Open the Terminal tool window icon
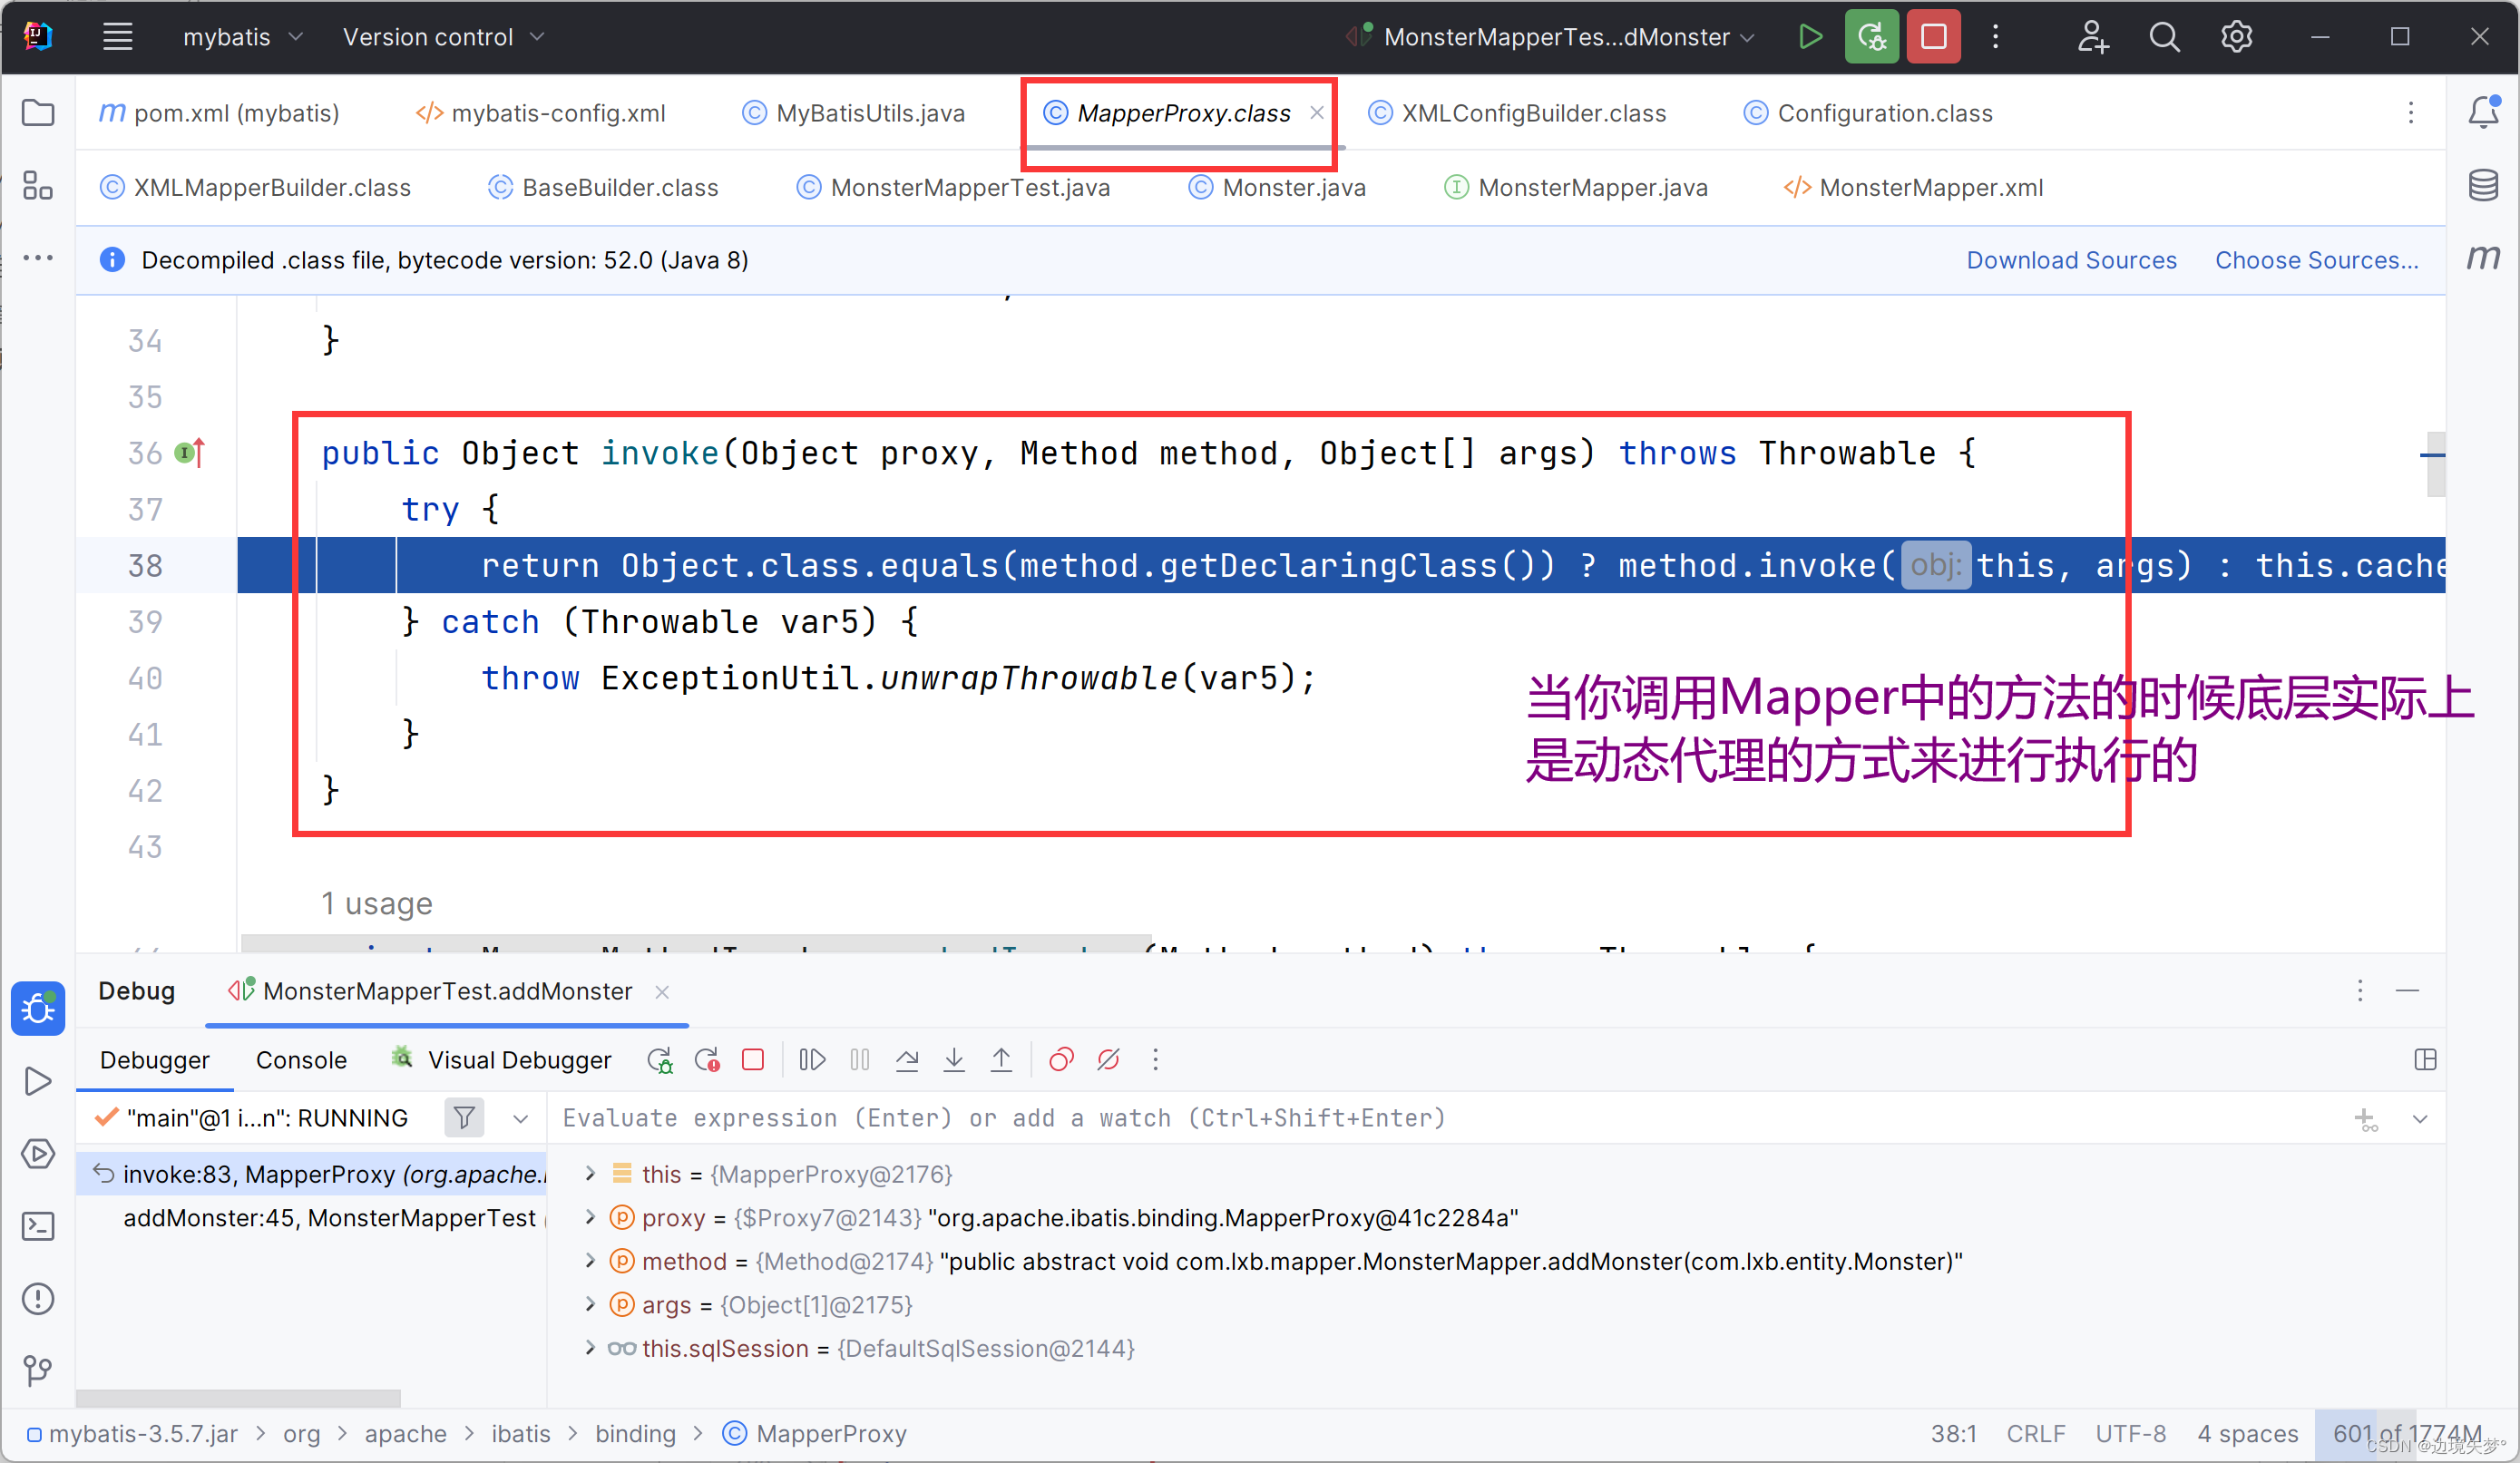This screenshot has height=1463, width=2520. 38,1226
